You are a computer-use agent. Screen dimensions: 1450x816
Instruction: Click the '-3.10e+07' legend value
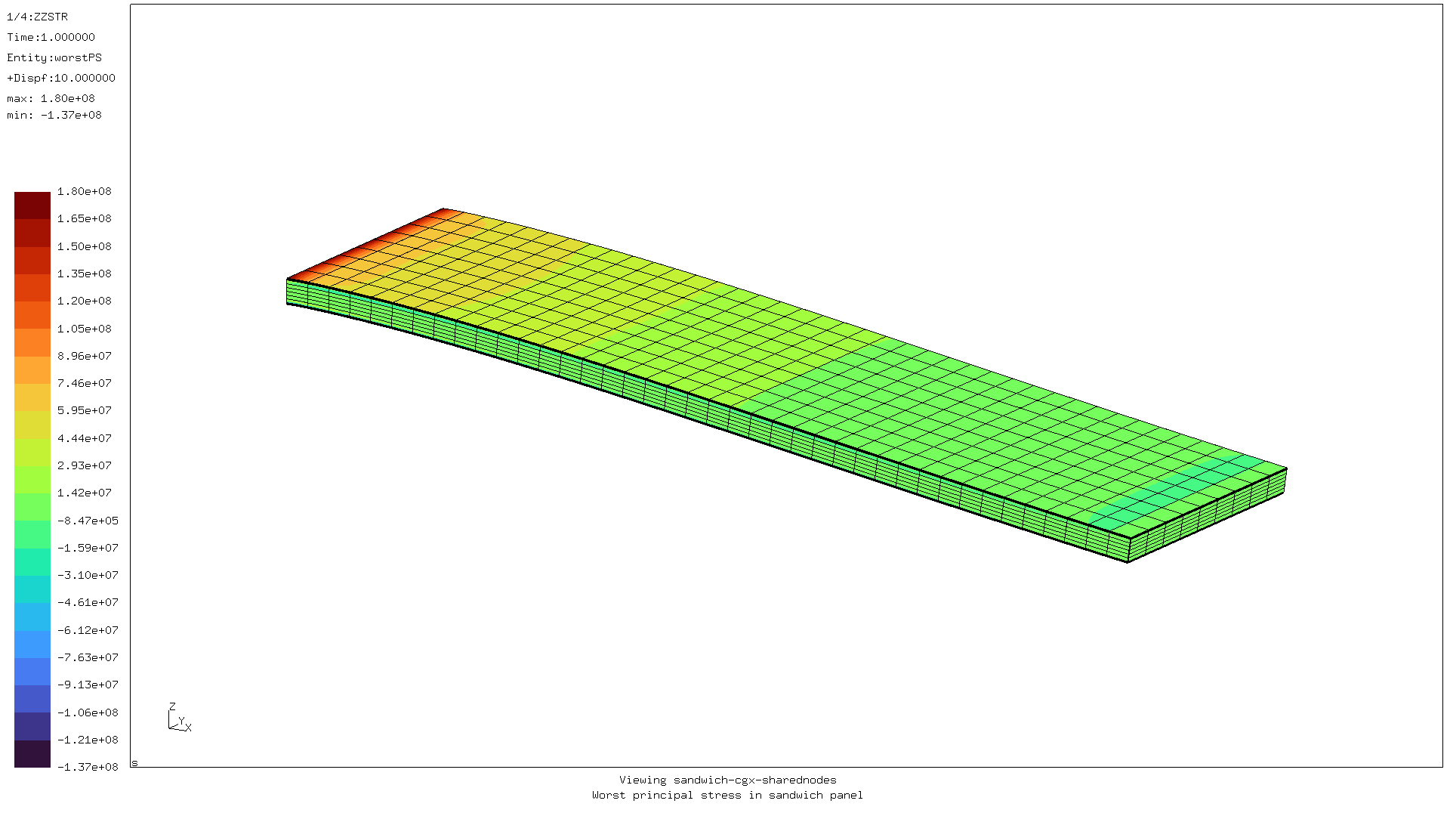tap(88, 575)
